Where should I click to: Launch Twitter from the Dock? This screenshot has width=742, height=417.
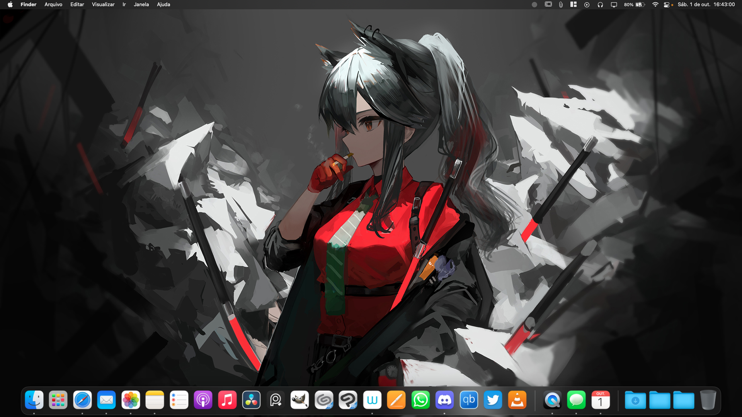coord(493,400)
